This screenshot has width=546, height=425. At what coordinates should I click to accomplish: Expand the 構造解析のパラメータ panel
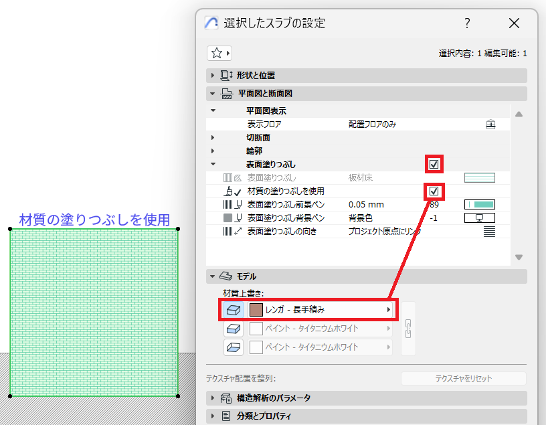(213, 398)
